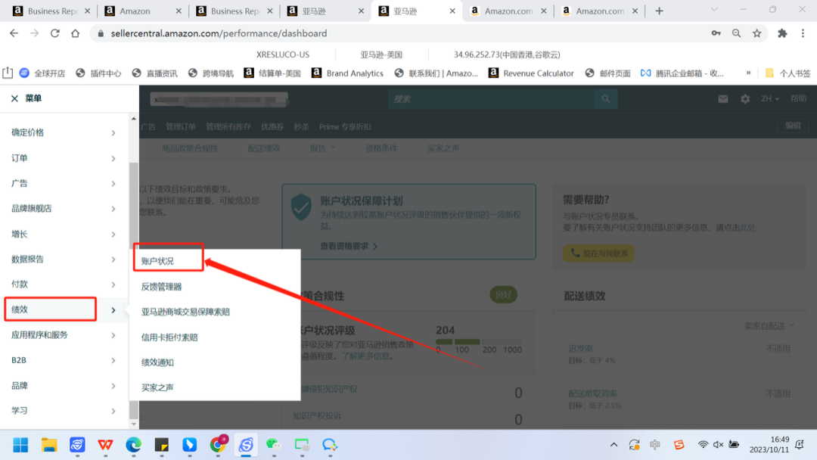Click the seller menu vertical scrollbar
Viewport: 817px width, 460px height.
[x=134, y=289]
